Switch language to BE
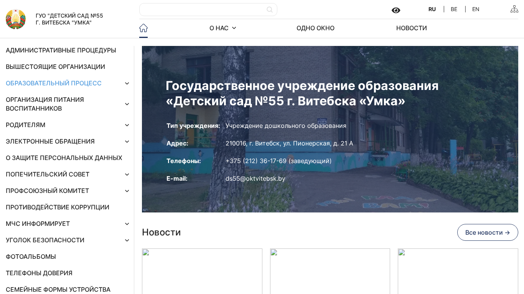The image size is (524, 294). coord(454,9)
